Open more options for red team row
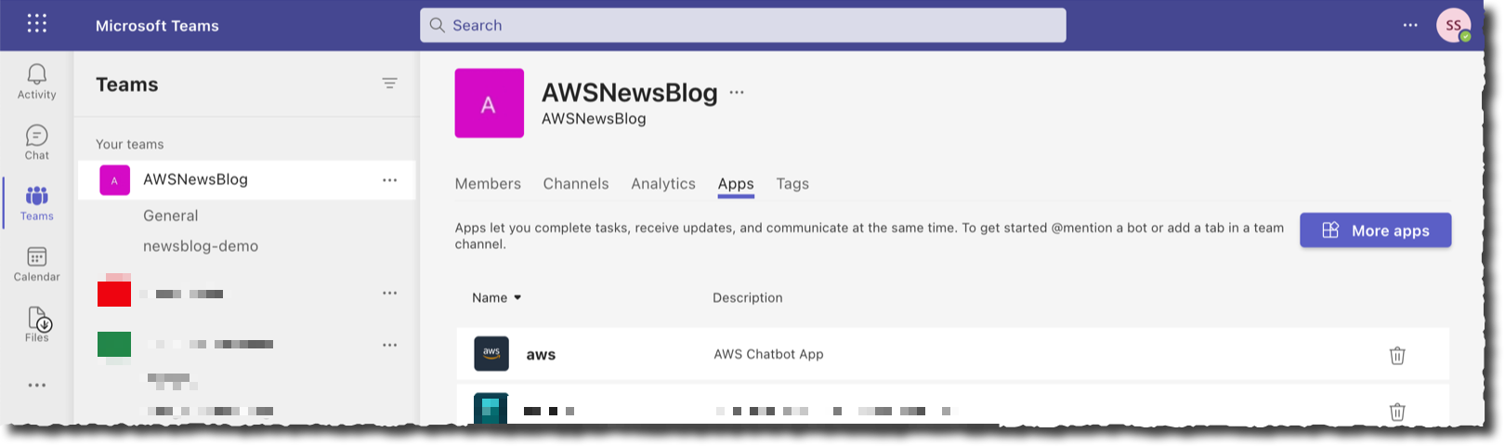Screen dimensions: 1505x446 (x=390, y=294)
